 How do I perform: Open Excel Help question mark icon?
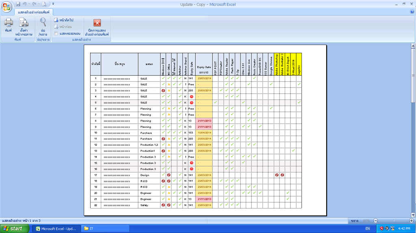tap(412, 12)
